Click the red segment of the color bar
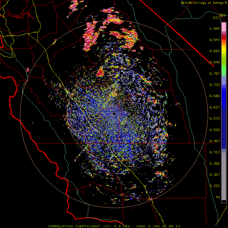The image size is (228, 228). (x=224, y=38)
